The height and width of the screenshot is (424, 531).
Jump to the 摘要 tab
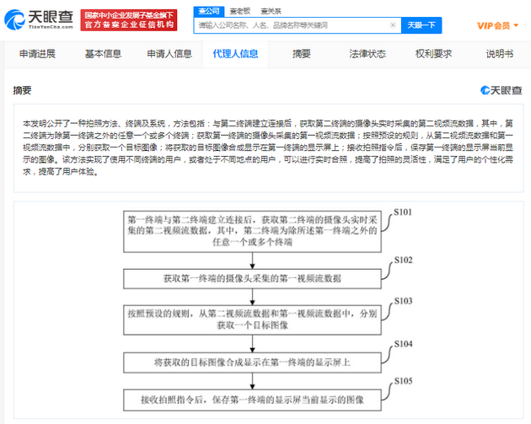click(301, 54)
